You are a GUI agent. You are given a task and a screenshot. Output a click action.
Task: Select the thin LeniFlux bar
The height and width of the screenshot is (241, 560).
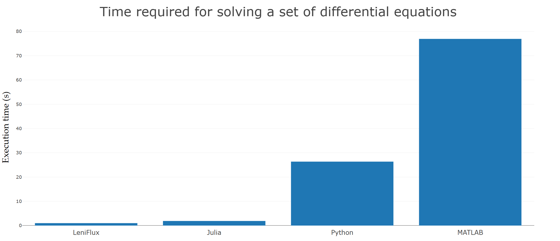tap(86, 224)
